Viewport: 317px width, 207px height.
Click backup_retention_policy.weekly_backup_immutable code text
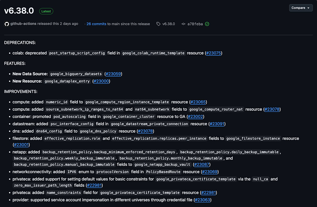[x=64, y=158]
